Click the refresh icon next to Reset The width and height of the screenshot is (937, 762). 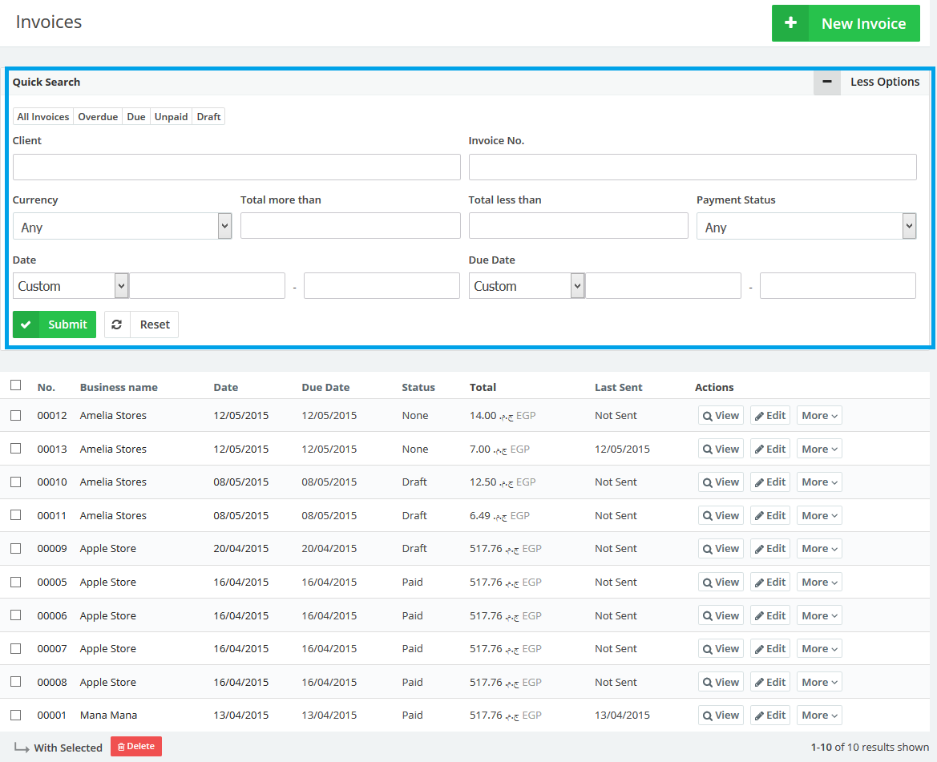117,325
